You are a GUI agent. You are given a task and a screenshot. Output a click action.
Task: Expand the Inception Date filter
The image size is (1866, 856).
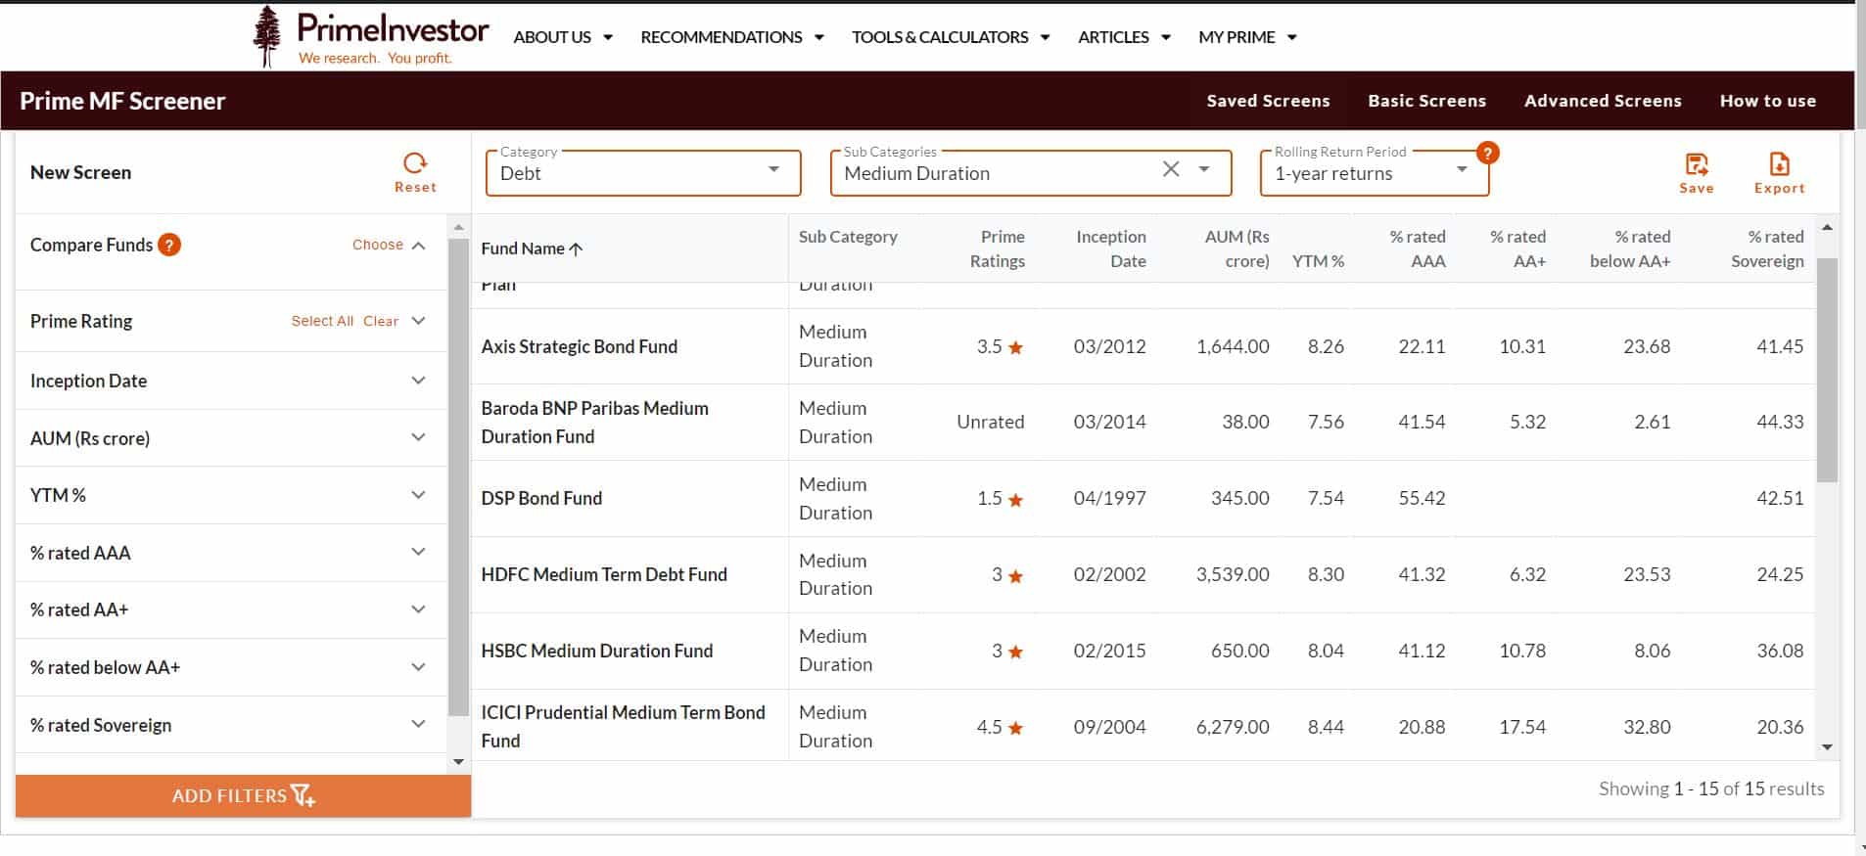[419, 381]
